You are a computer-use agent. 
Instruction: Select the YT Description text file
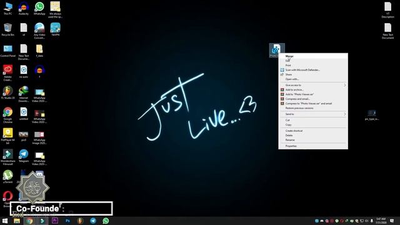pos(387,10)
